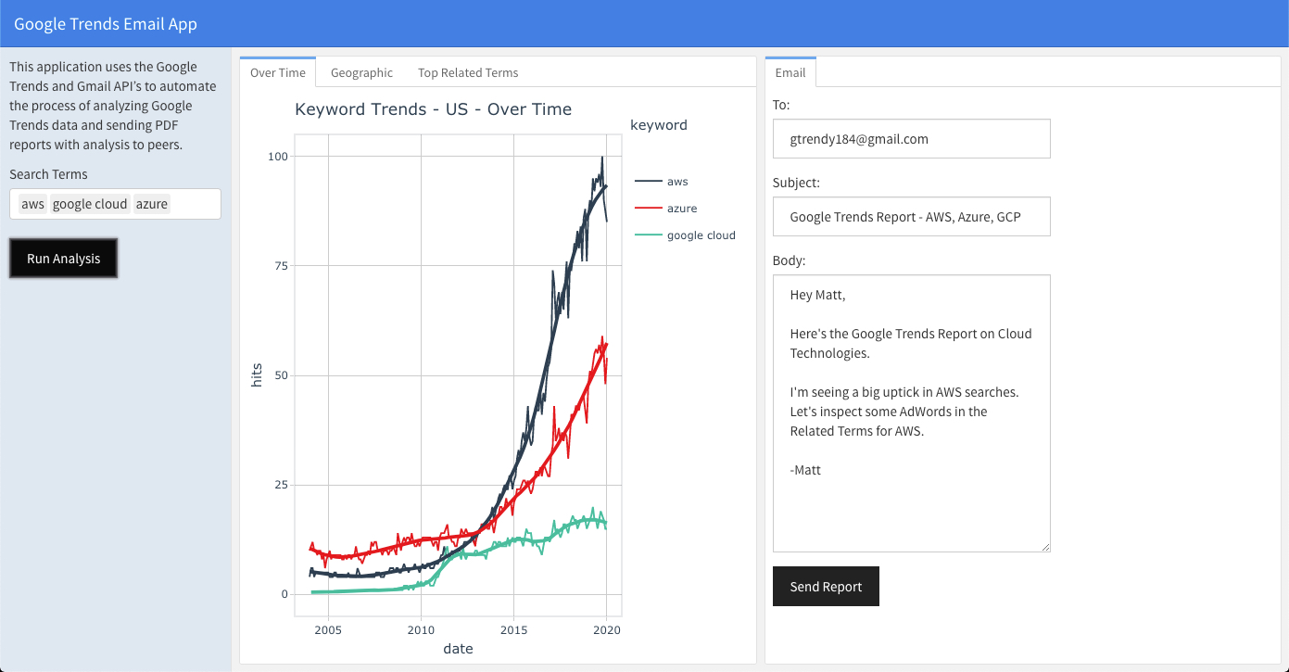Image resolution: width=1289 pixels, height=672 pixels.
Task: Click the '75' y-axis tick label
Action: tap(282, 266)
